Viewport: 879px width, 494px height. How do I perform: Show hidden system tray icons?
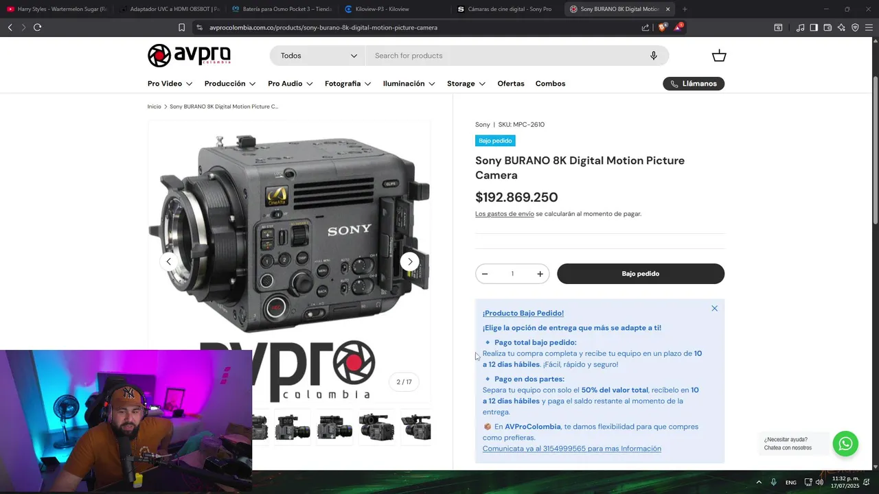(759, 482)
